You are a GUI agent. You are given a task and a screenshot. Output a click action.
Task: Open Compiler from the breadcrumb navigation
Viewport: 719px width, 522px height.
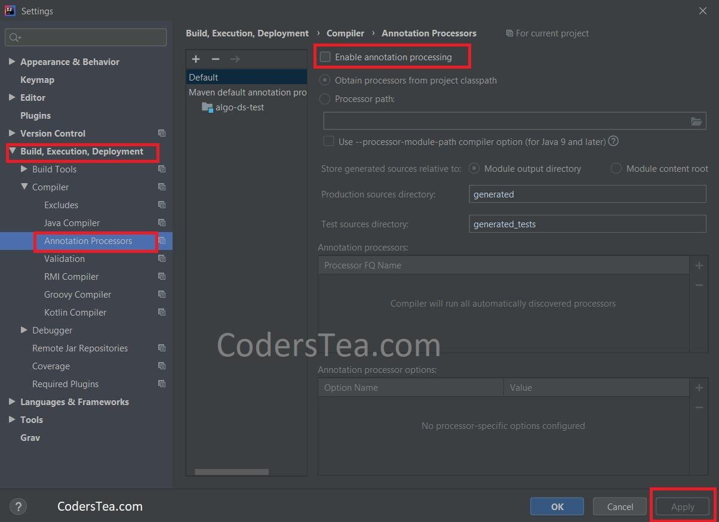click(345, 33)
